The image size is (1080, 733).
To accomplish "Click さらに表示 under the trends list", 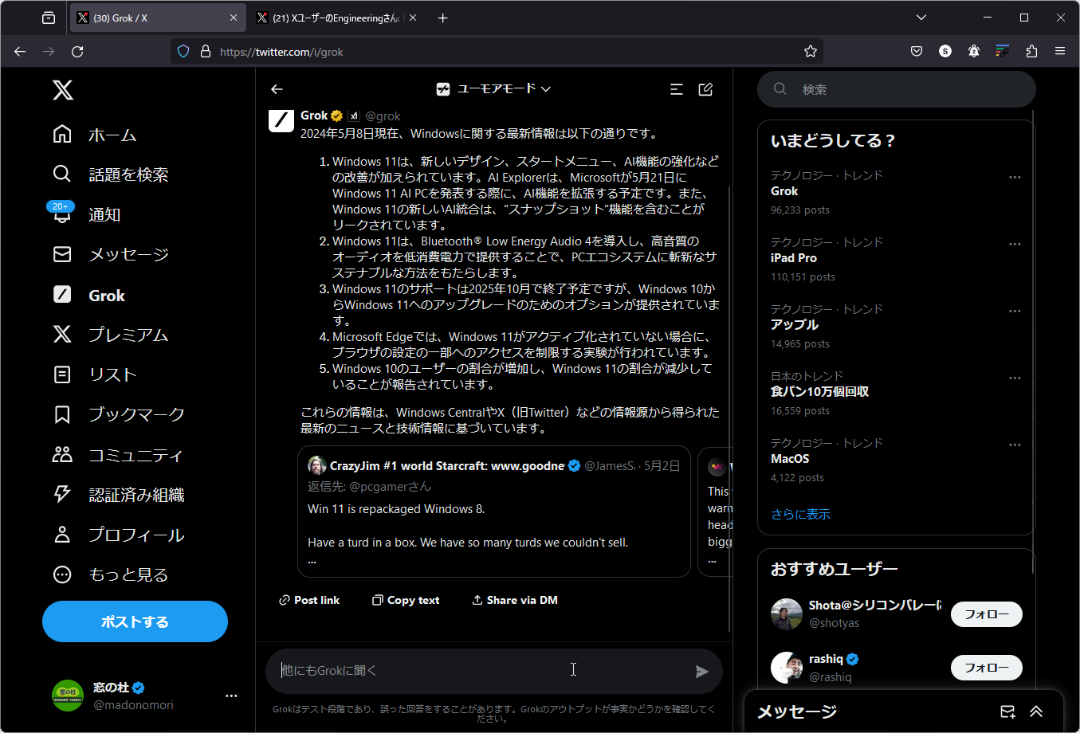I will point(800,514).
